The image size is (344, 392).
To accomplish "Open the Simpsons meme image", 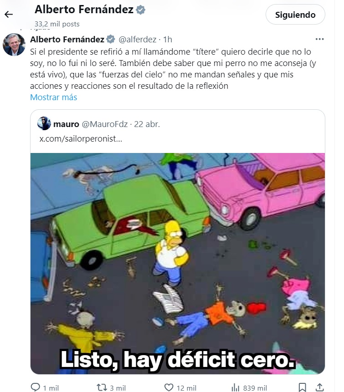I will pyautogui.click(x=178, y=264).
